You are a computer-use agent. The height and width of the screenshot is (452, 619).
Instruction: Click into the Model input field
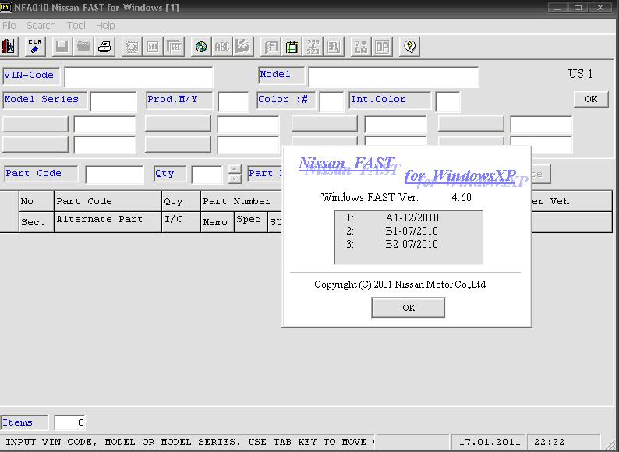tap(394, 76)
